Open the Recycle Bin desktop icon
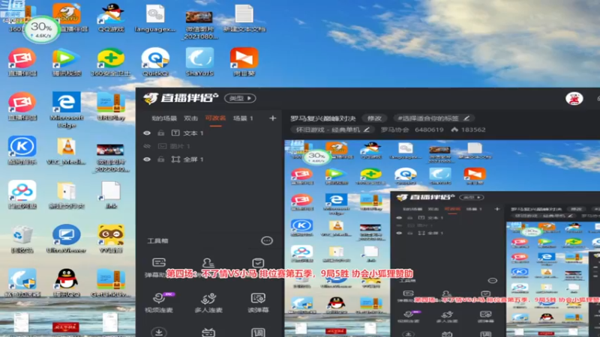 pos(22,239)
